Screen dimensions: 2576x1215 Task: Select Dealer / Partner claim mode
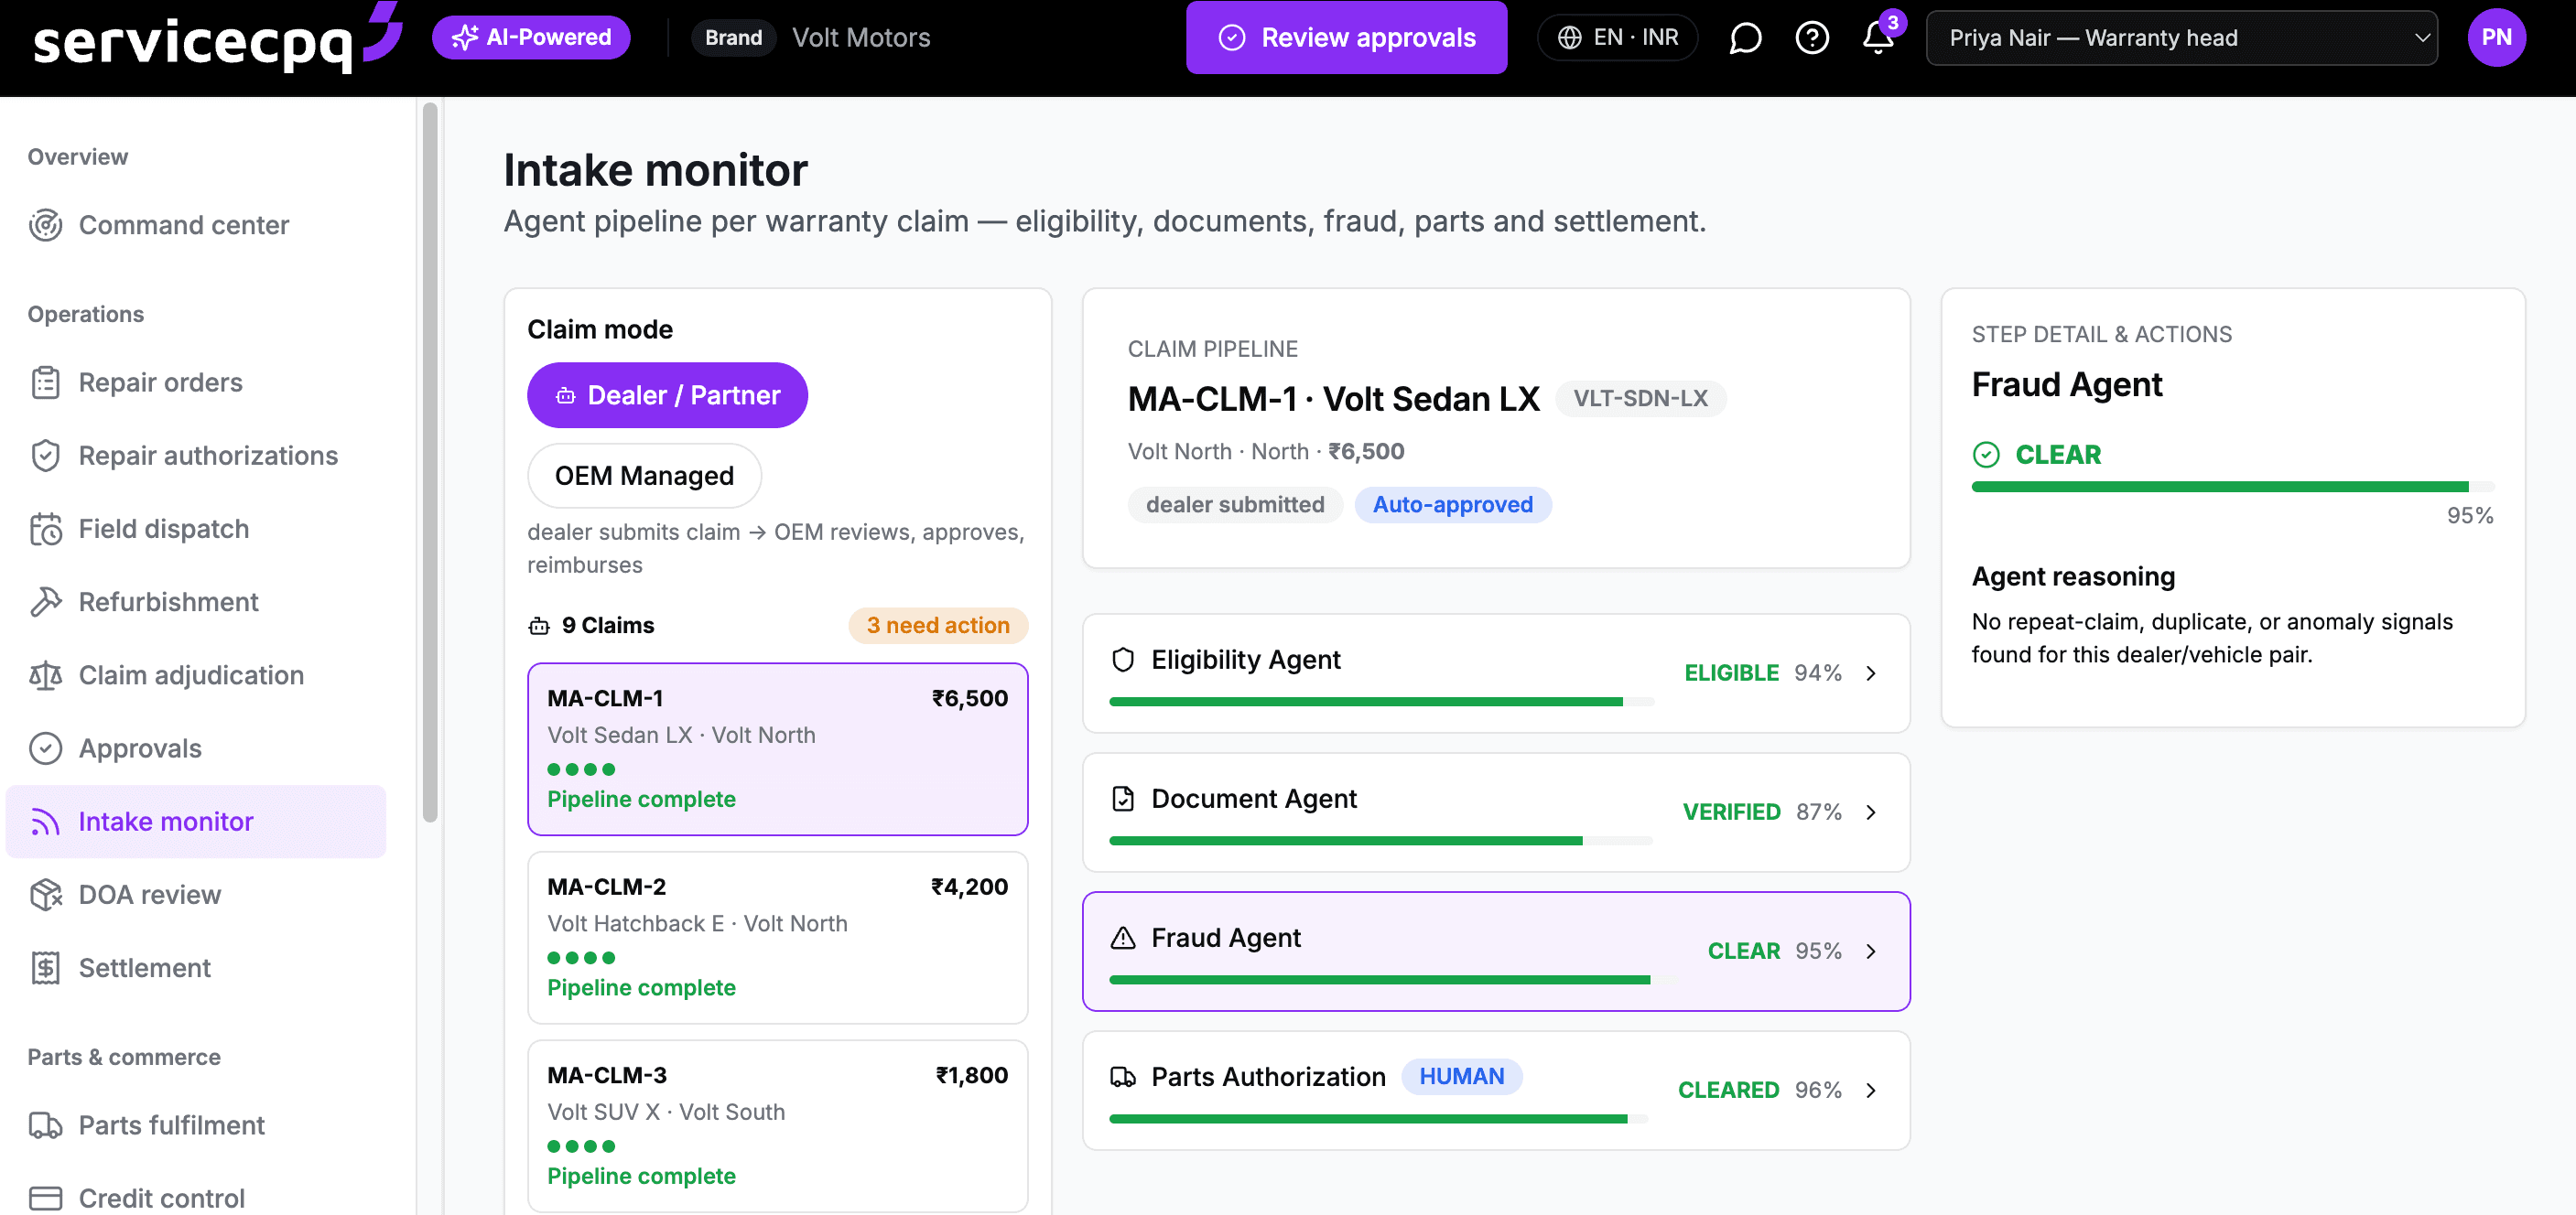coord(667,395)
